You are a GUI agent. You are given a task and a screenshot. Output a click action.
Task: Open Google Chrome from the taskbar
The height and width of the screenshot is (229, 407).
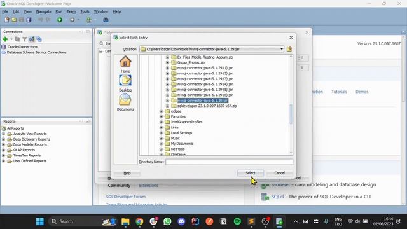point(139,221)
